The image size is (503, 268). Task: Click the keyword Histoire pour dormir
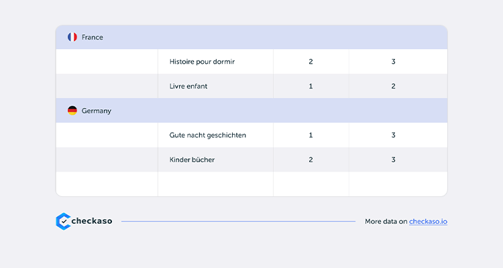(202, 62)
